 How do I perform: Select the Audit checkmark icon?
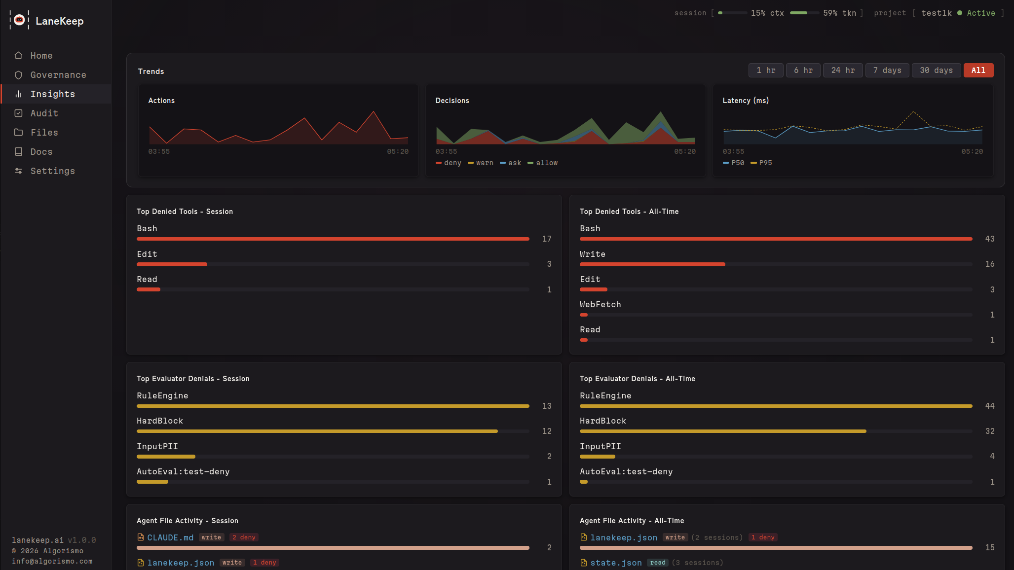point(18,113)
